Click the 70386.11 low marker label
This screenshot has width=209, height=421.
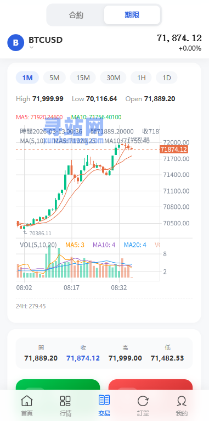(x=40, y=234)
